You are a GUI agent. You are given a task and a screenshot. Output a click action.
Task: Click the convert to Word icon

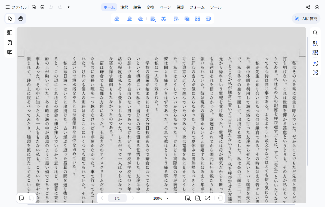[187, 19]
